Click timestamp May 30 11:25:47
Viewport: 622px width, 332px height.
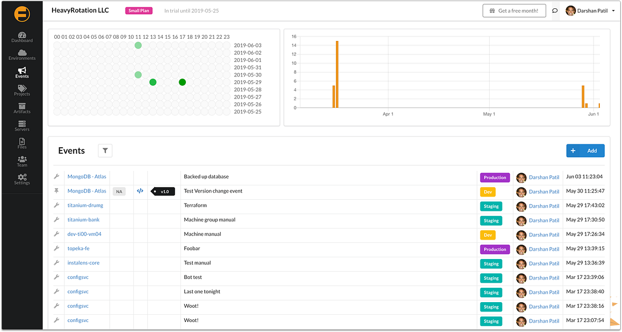[585, 191]
